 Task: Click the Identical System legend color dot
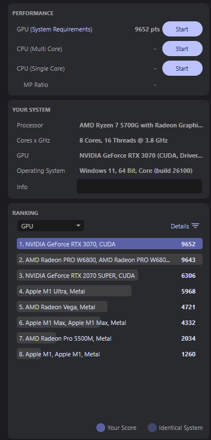point(152,428)
